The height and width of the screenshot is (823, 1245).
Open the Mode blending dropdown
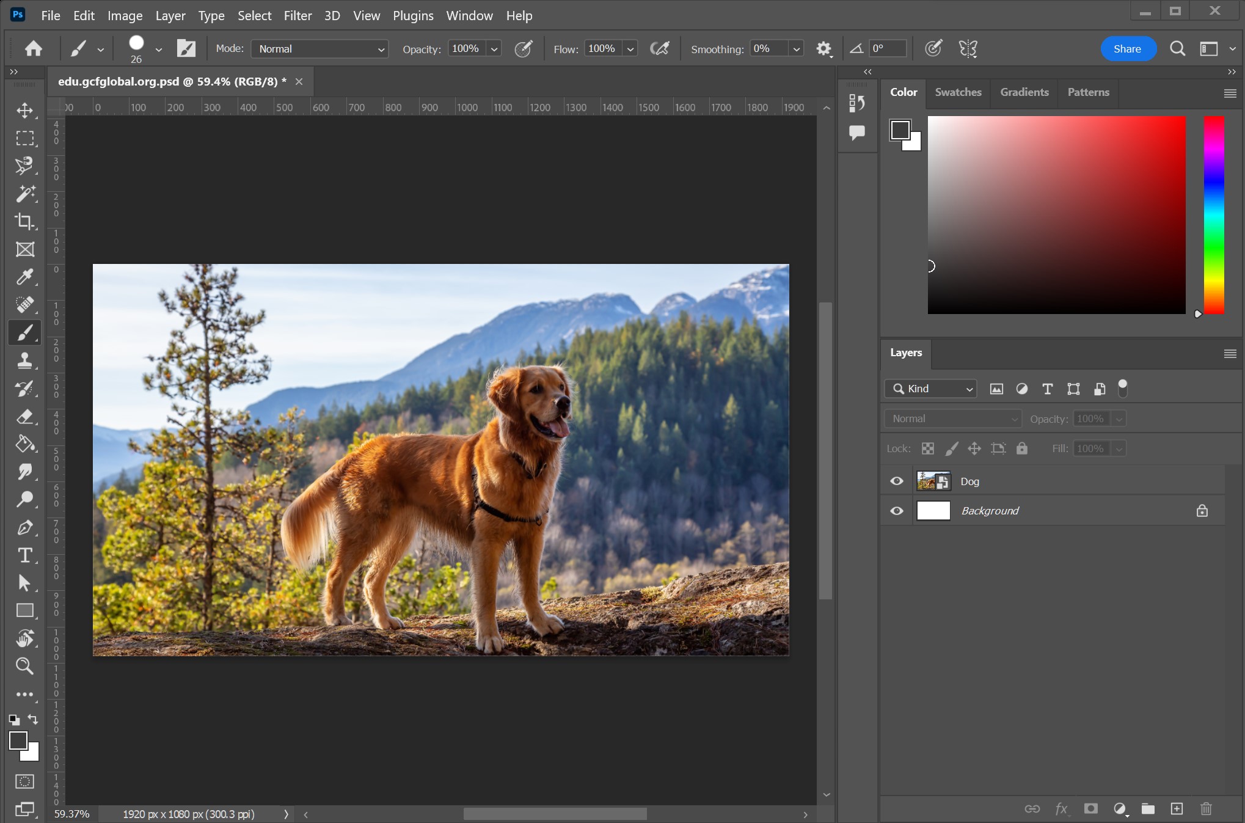[x=317, y=49]
